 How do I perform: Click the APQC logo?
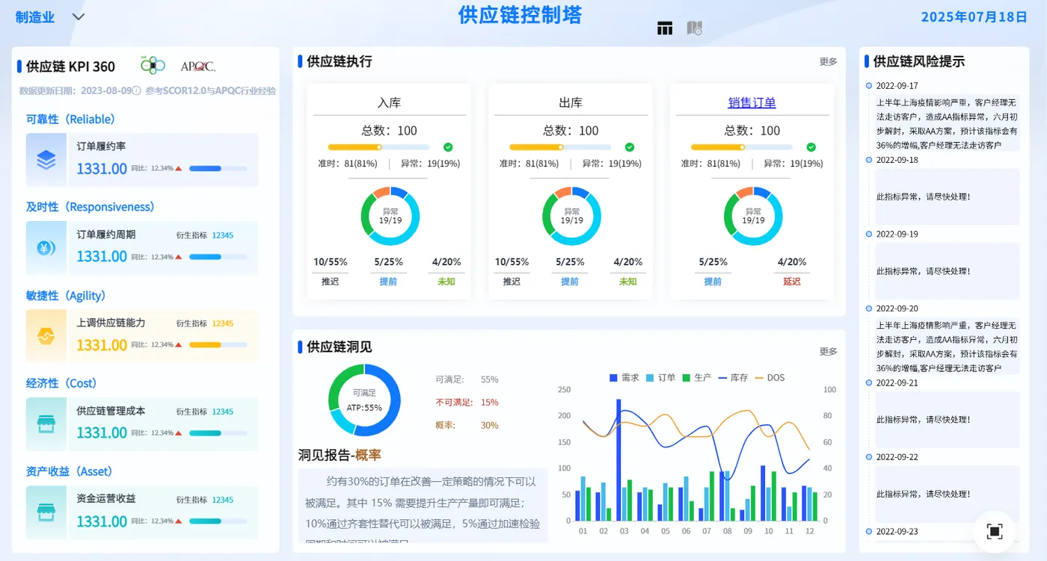click(x=198, y=66)
